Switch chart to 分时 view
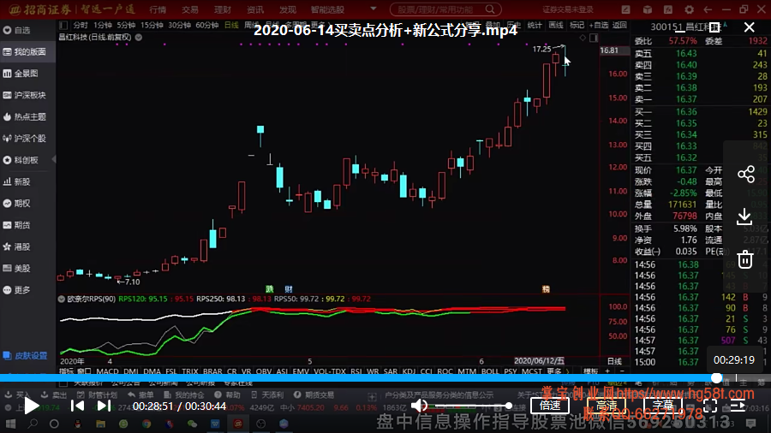Screen dimensions: 771x433 coord(81,25)
